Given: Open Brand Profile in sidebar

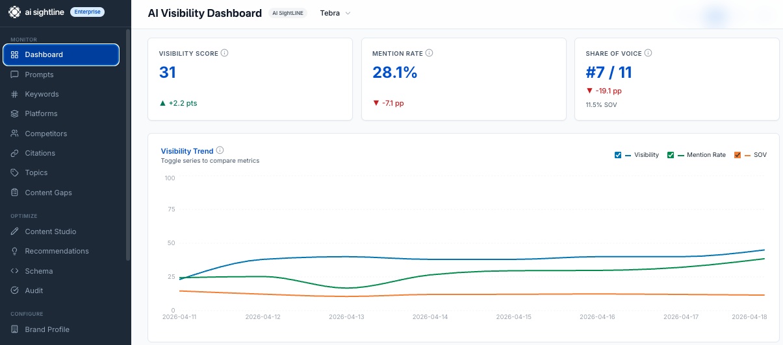Looking at the screenshot, I should click(47, 329).
